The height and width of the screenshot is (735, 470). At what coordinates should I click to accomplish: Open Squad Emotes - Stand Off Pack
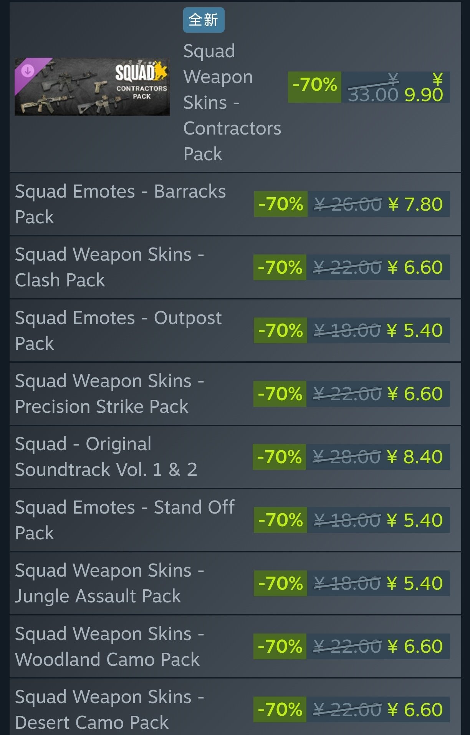pos(125,520)
